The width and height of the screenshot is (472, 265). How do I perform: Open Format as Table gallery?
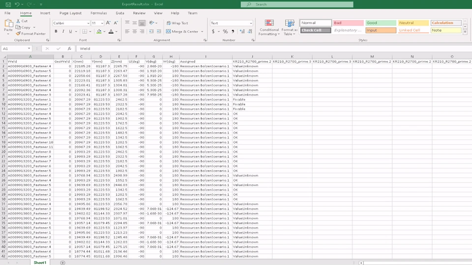pyautogui.click(x=290, y=27)
